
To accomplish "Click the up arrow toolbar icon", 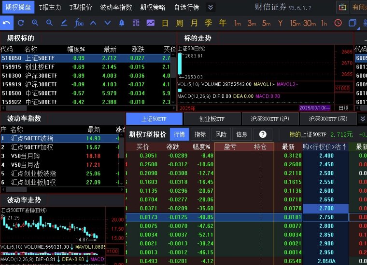I will tap(93, 23).
